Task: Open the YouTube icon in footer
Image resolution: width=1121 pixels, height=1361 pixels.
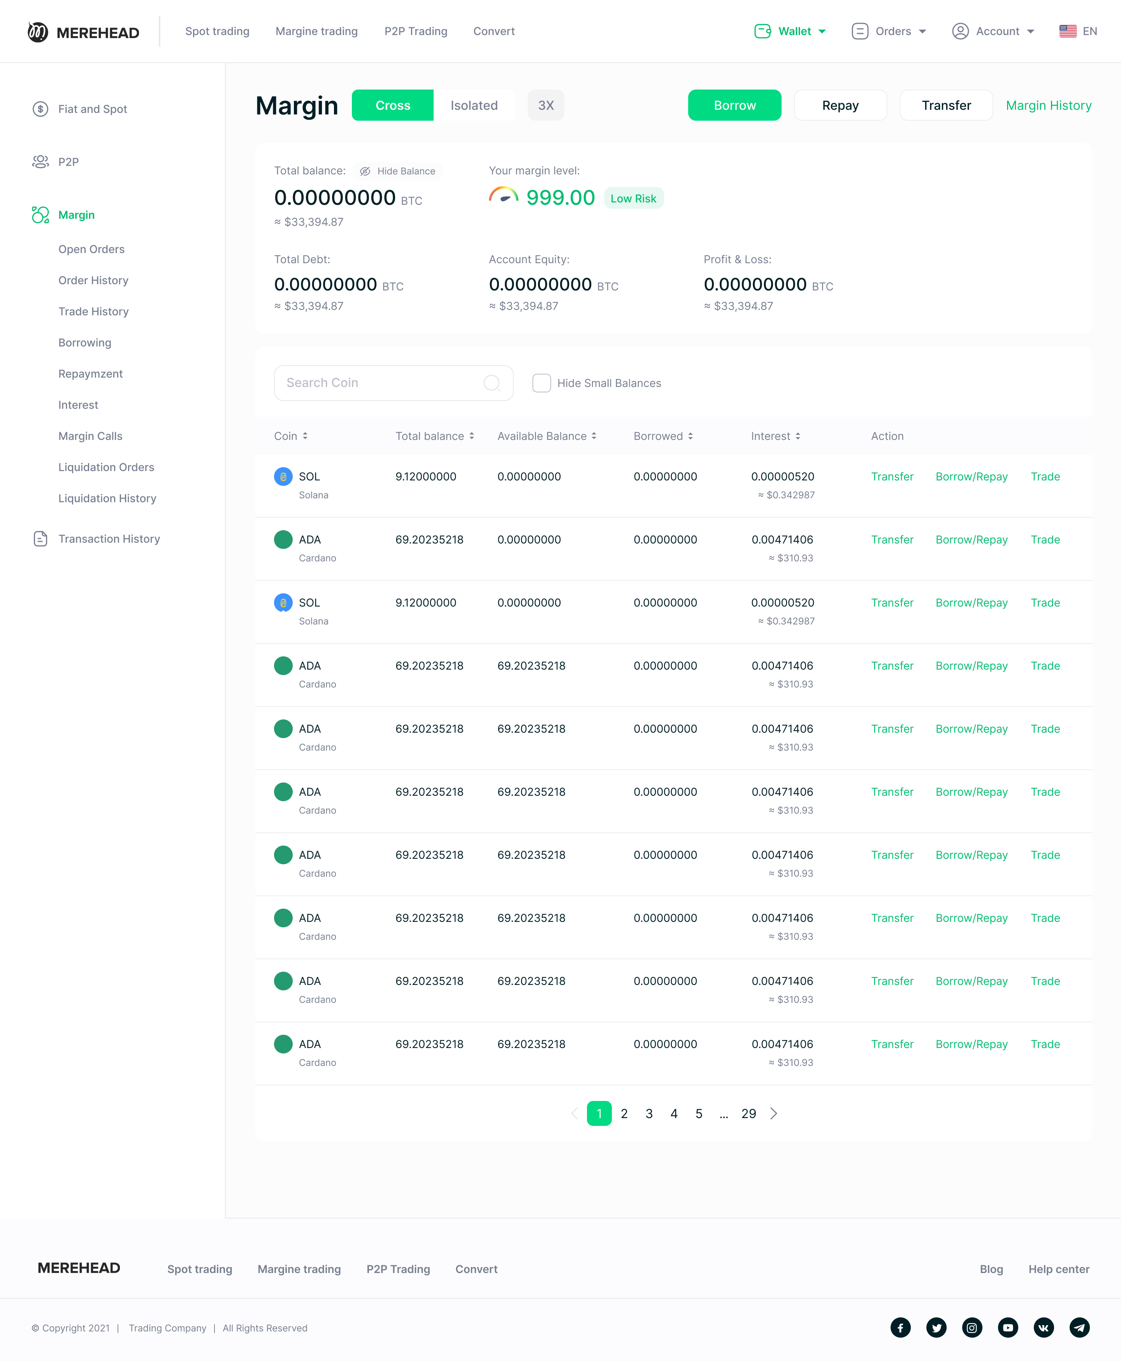Action: (x=1007, y=1328)
